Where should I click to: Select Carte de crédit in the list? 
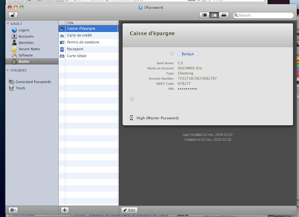pyautogui.click(x=89, y=35)
